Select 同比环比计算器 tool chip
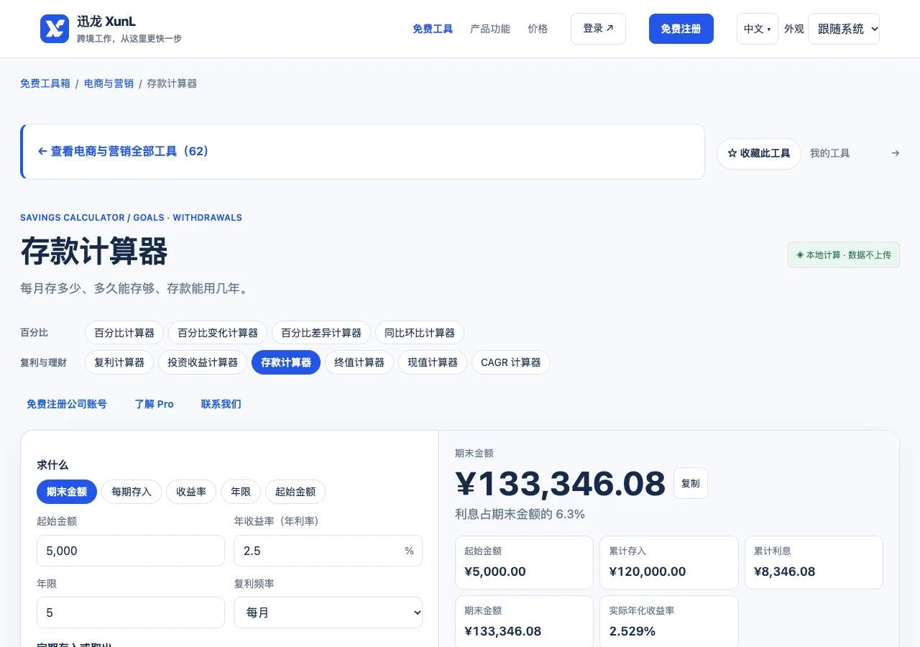 [420, 333]
